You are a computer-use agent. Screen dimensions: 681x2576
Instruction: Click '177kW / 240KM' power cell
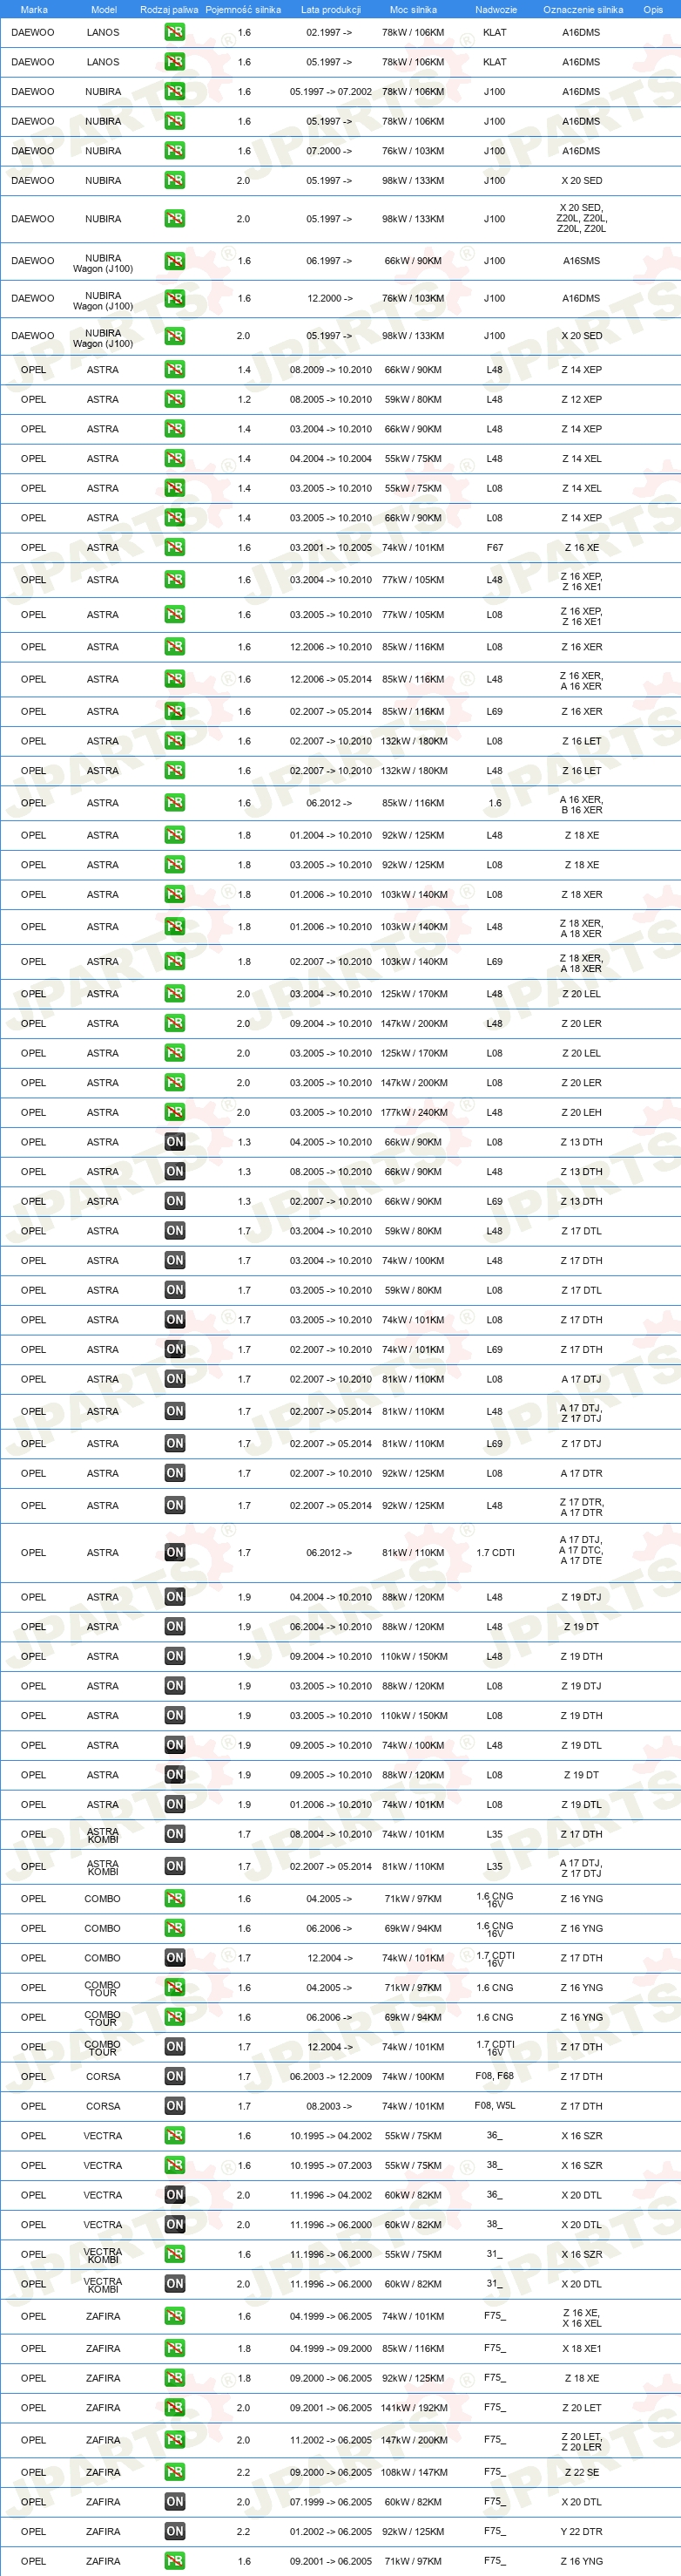point(415,1112)
